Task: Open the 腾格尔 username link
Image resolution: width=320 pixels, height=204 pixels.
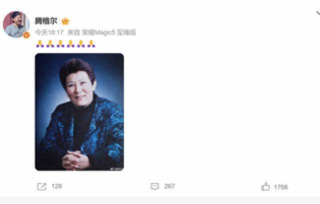Action: (46, 21)
